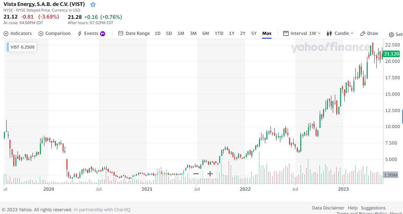The height and width of the screenshot is (214, 403).
Task: Select the 5D range
Action: tap(169, 34)
